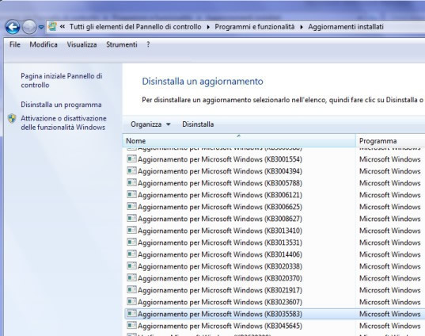Click 'Microsoft Windows' program cell for KB3035583
The height and width of the screenshot is (336, 425).
[389, 314]
